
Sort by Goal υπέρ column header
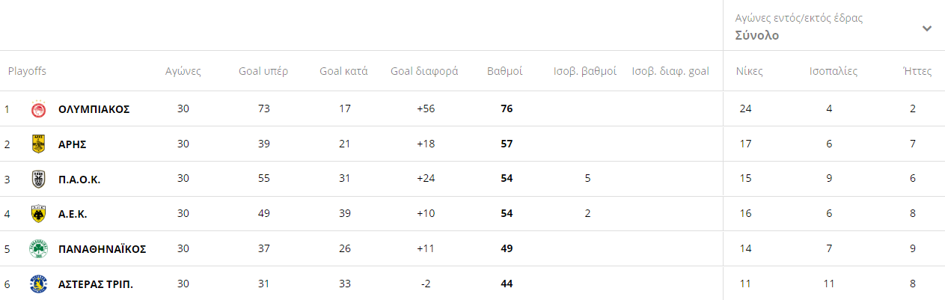click(263, 72)
